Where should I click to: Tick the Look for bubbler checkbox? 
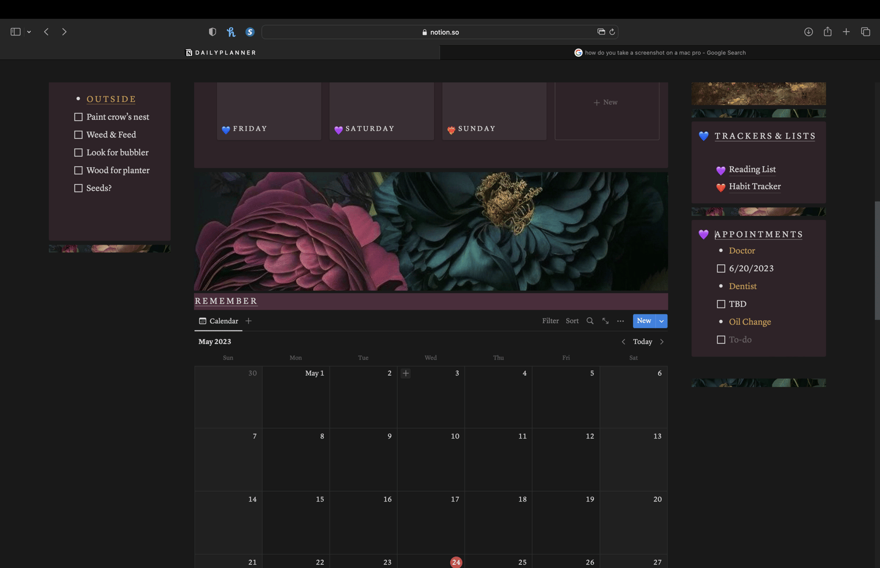point(78,152)
